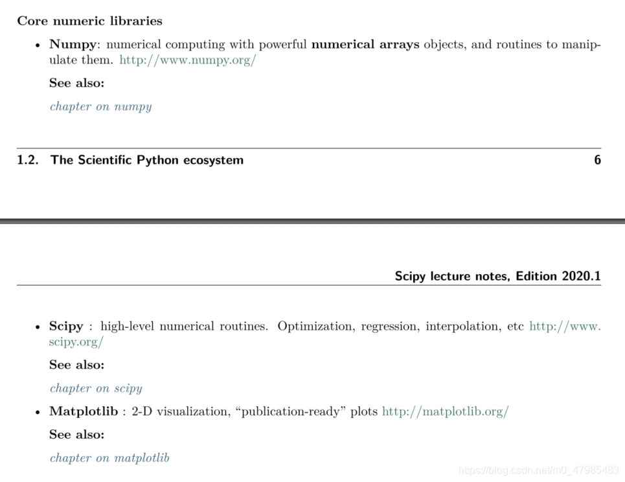Screen dimensions: 625x482
Task: Follow the 'chapter on scipy' link
Action: tap(96, 389)
